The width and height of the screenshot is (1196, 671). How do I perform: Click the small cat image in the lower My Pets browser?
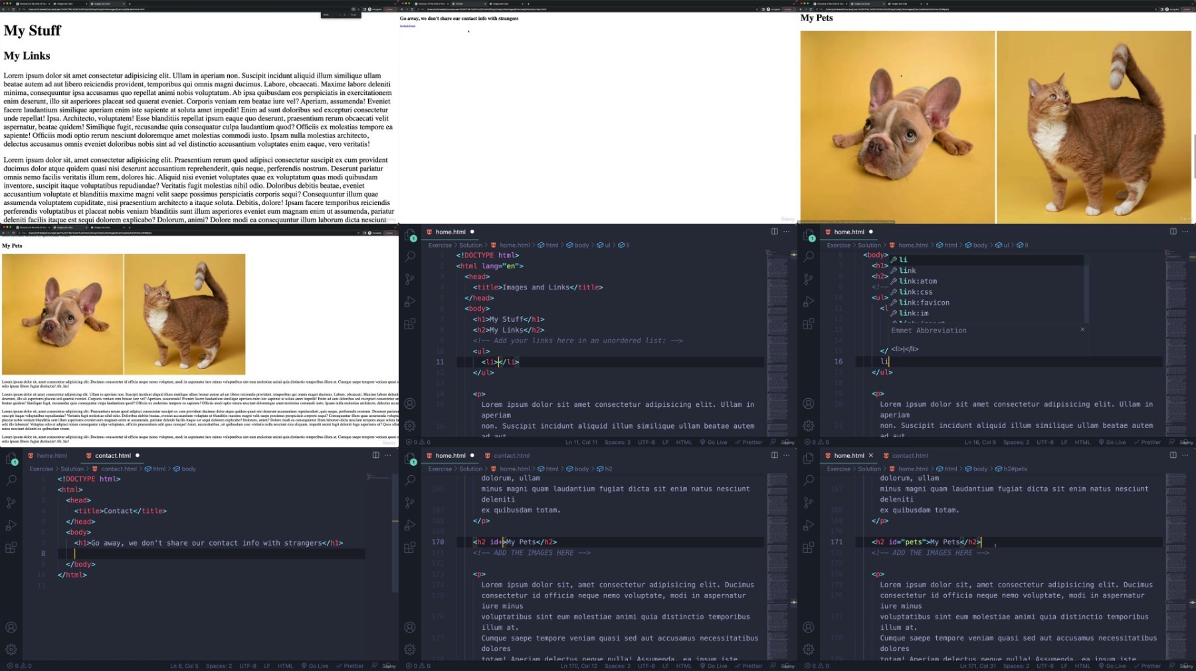pyautogui.click(x=185, y=315)
